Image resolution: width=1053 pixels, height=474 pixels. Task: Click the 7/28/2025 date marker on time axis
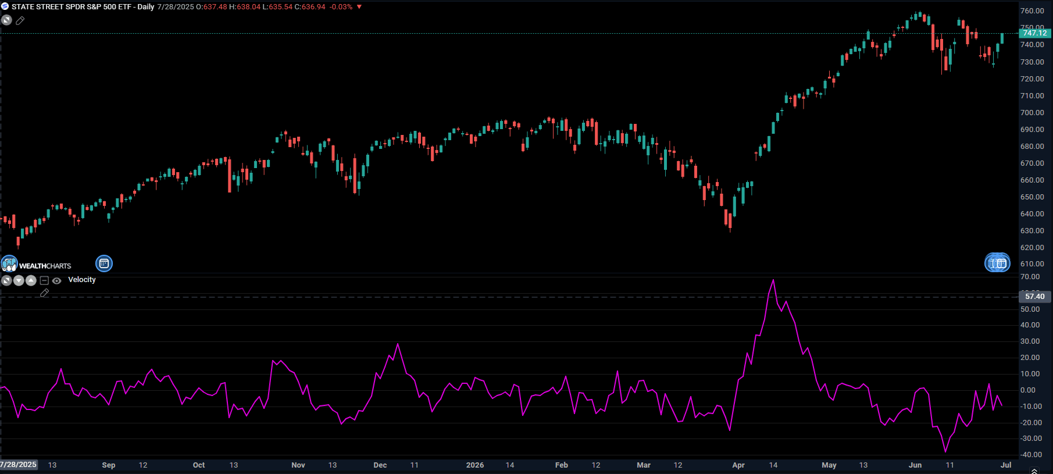click(19, 465)
